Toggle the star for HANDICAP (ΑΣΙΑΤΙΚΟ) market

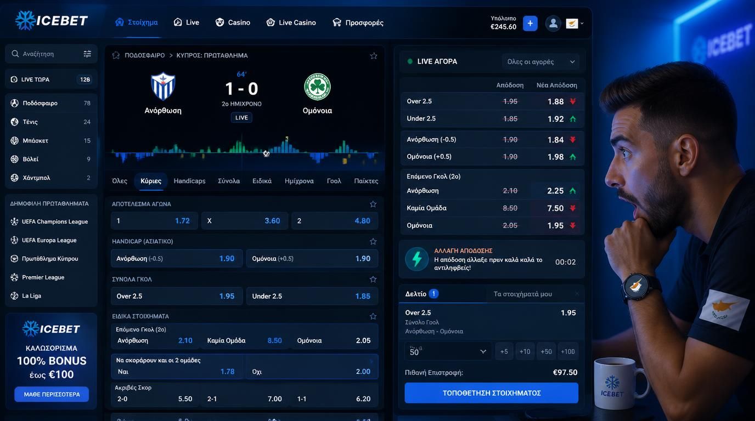pos(373,241)
